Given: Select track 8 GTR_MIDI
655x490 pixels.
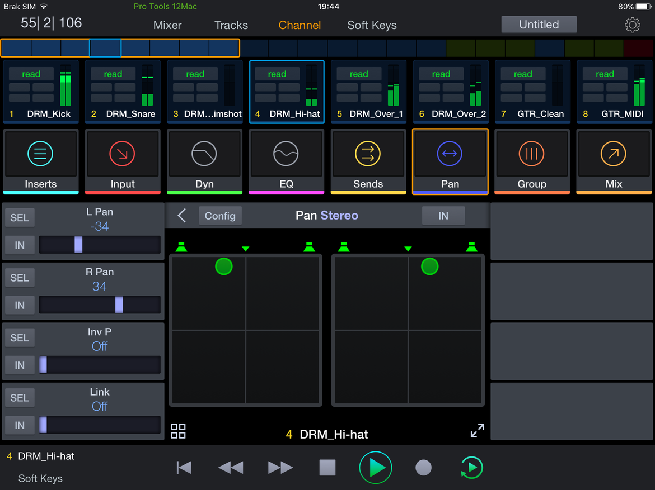Looking at the screenshot, I should pyautogui.click(x=614, y=92).
